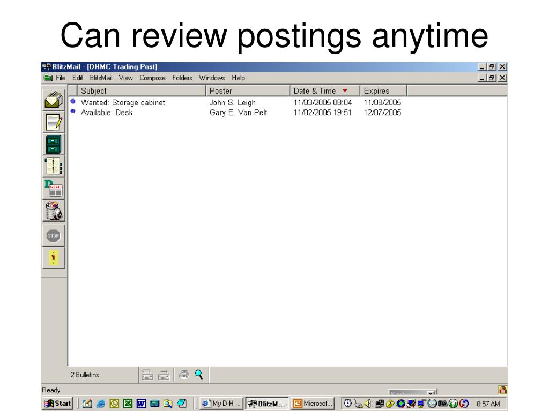Select the Wanted: Storage cabinet posting
The height and width of the screenshot is (411, 549).
click(x=123, y=103)
